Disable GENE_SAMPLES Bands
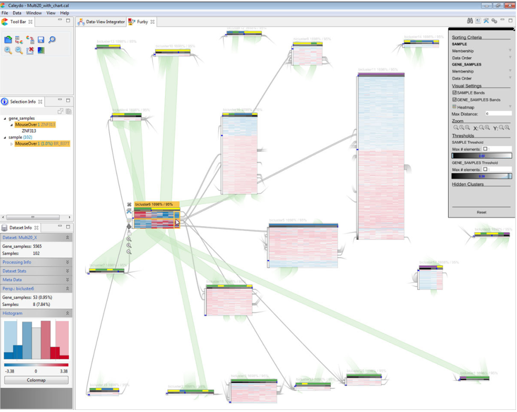 click(x=455, y=100)
